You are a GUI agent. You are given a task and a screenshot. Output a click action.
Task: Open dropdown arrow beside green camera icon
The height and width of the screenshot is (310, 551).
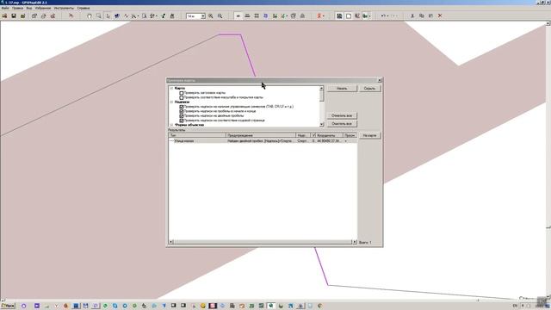click(x=369, y=15)
